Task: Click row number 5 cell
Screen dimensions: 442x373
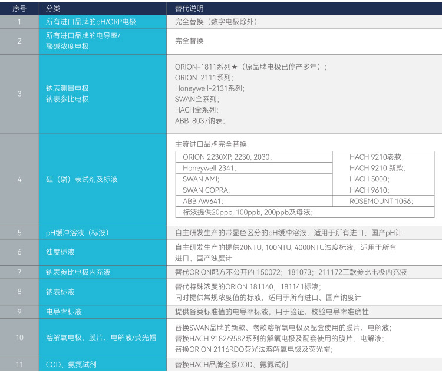Action: [19, 233]
